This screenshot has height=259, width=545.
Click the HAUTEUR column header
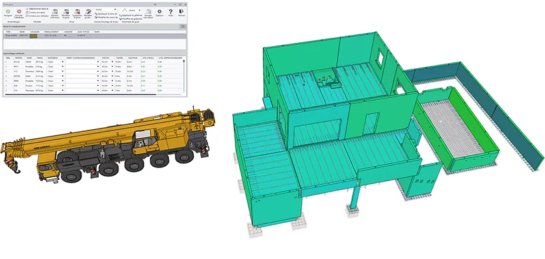(133, 58)
